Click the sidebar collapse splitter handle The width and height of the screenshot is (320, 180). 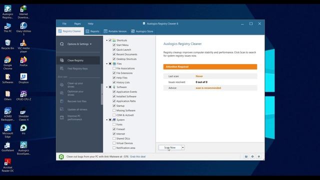[x=102, y=94]
